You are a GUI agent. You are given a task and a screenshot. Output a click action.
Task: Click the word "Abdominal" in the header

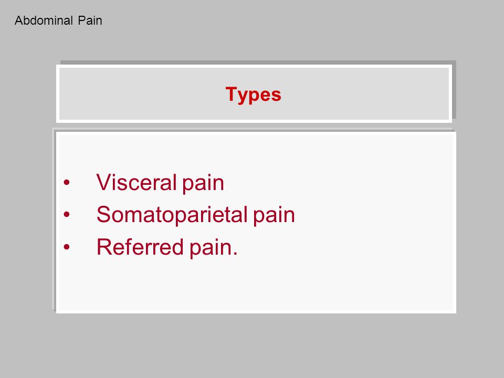click(44, 20)
